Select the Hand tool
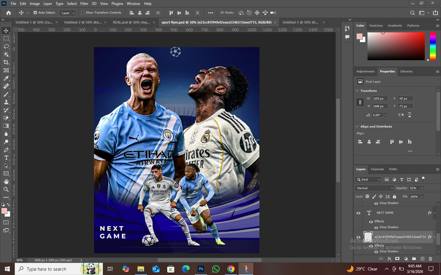Image resolution: width=441 pixels, height=275 pixels. pos(6,181)
